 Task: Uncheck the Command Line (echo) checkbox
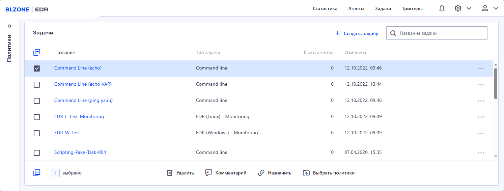pyautogui.click(x=37, y=68)
